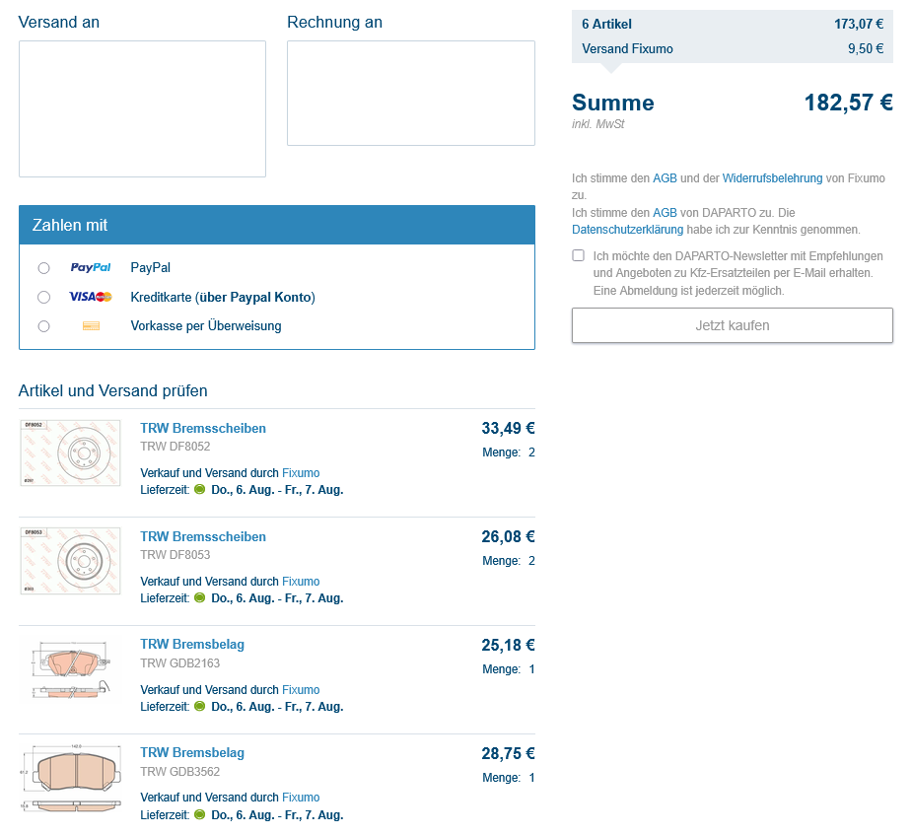Viewport: 911px width, 835px height.
Task: Click Fixumo seller link for DF8052
Action: pyautogui.click(x=301, y=473)
